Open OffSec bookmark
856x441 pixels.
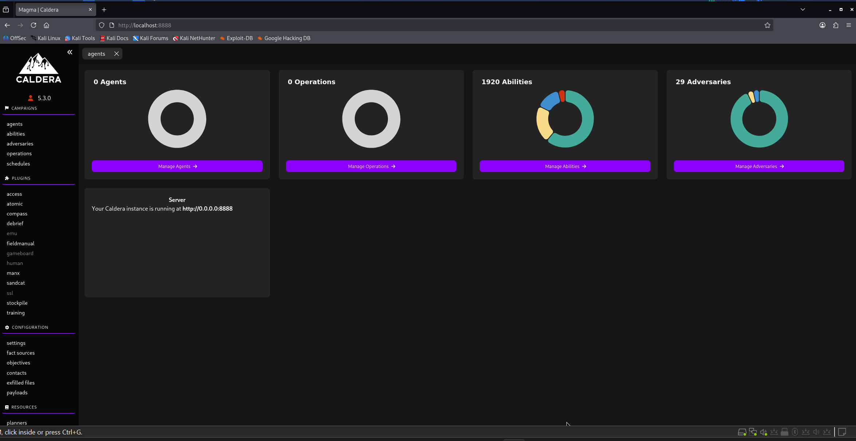(x=15, y=38)
